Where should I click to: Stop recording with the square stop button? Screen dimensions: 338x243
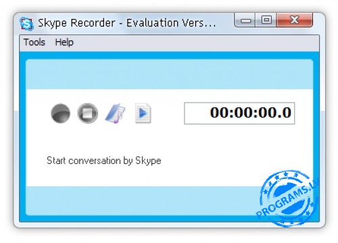point(88,113)
